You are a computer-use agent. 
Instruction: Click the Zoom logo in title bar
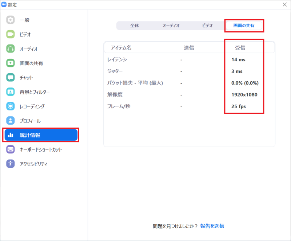[x=4, y=4]
